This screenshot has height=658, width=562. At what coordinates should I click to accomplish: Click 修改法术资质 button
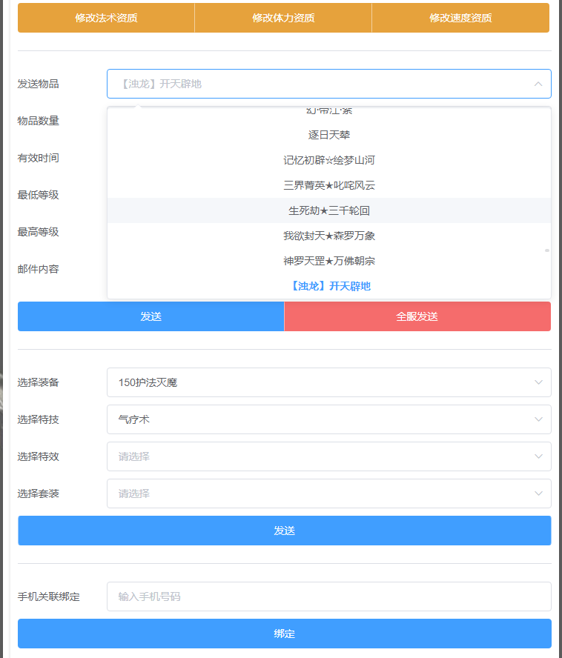tap(106, 18)
